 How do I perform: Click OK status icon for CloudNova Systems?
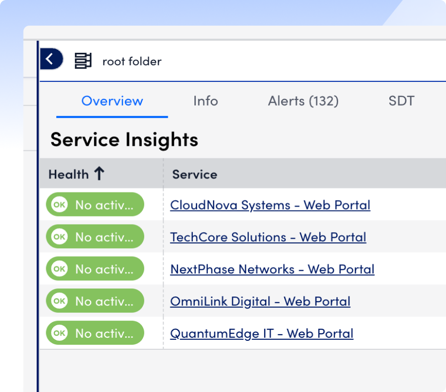[59, 205]
